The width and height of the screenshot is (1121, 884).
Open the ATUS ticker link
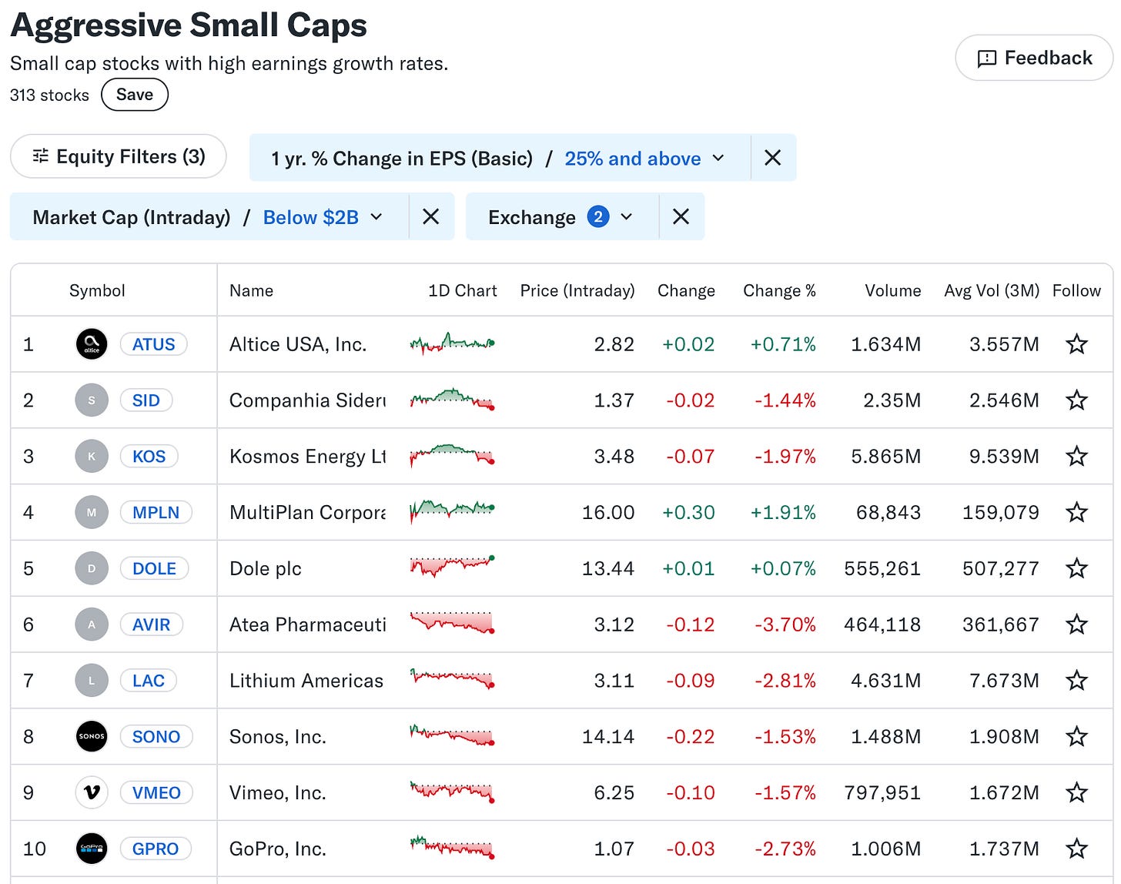tap(154, 344)
